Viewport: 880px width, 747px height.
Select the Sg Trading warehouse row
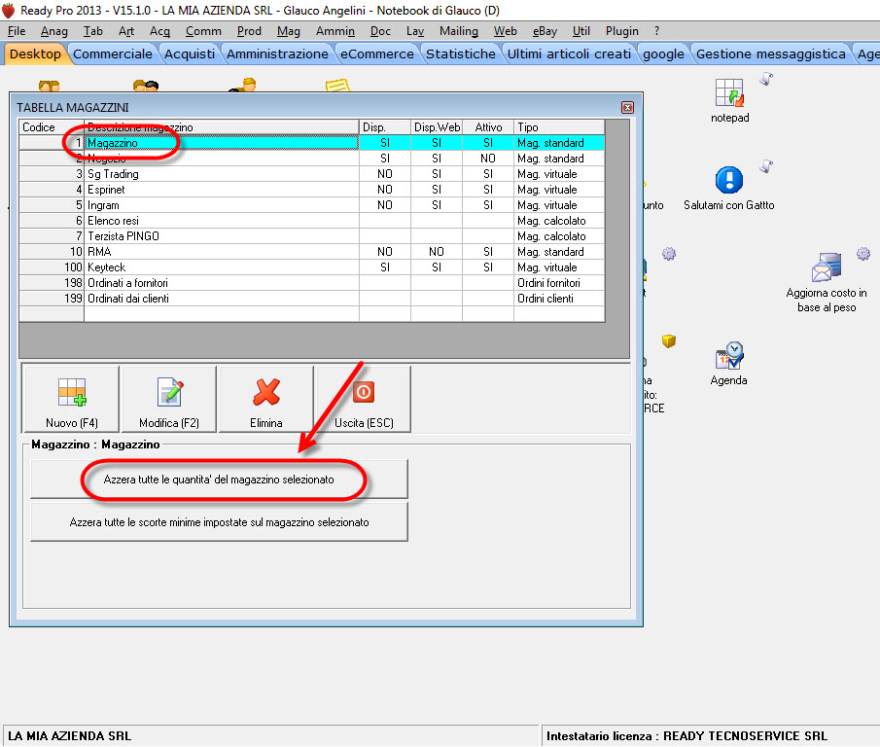(312, 174)
